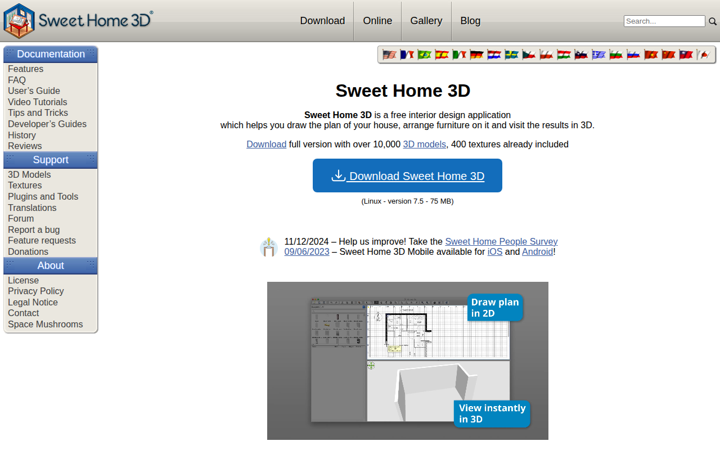The height and width of the screenshot is (450, 720).
Task: Select the Taiwan flag
Action: coord(686,55)
